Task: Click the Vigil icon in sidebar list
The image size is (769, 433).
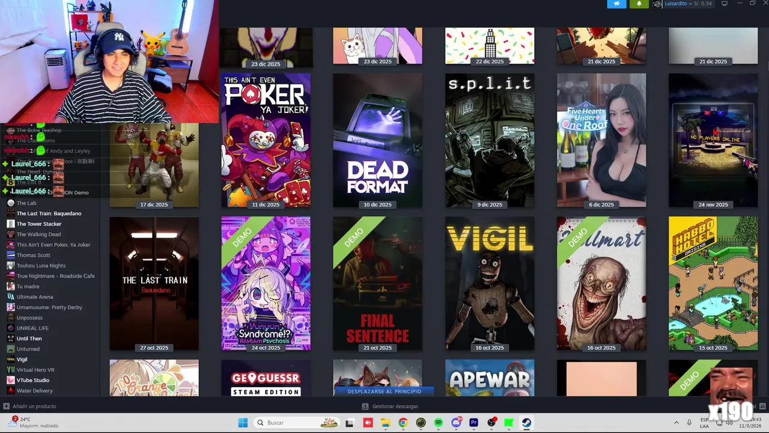Action: (x=11, y=360)
